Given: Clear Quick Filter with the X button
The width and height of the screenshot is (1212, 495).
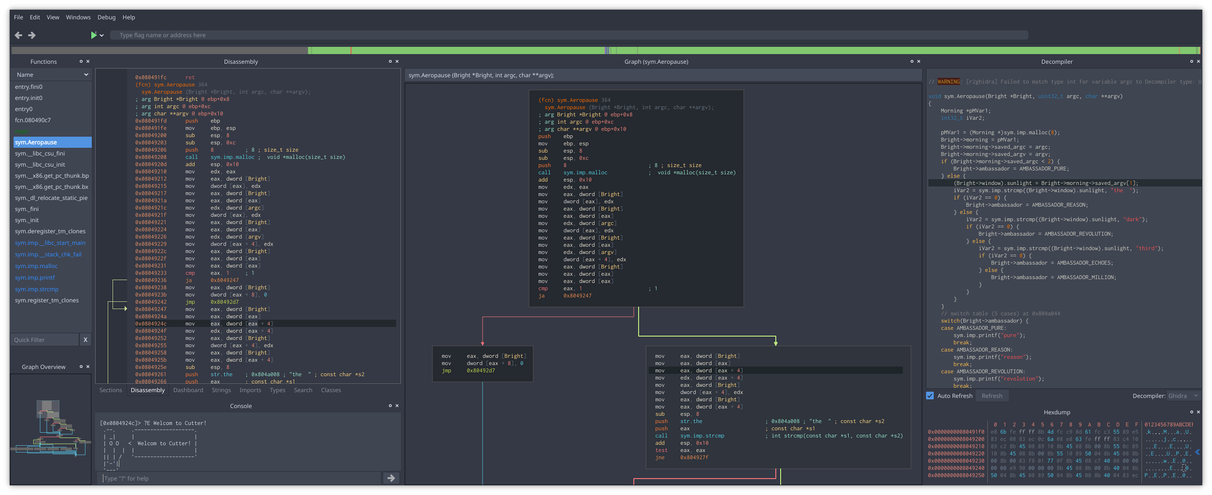Looking at the screenshot, I should [x=85, y=339].
